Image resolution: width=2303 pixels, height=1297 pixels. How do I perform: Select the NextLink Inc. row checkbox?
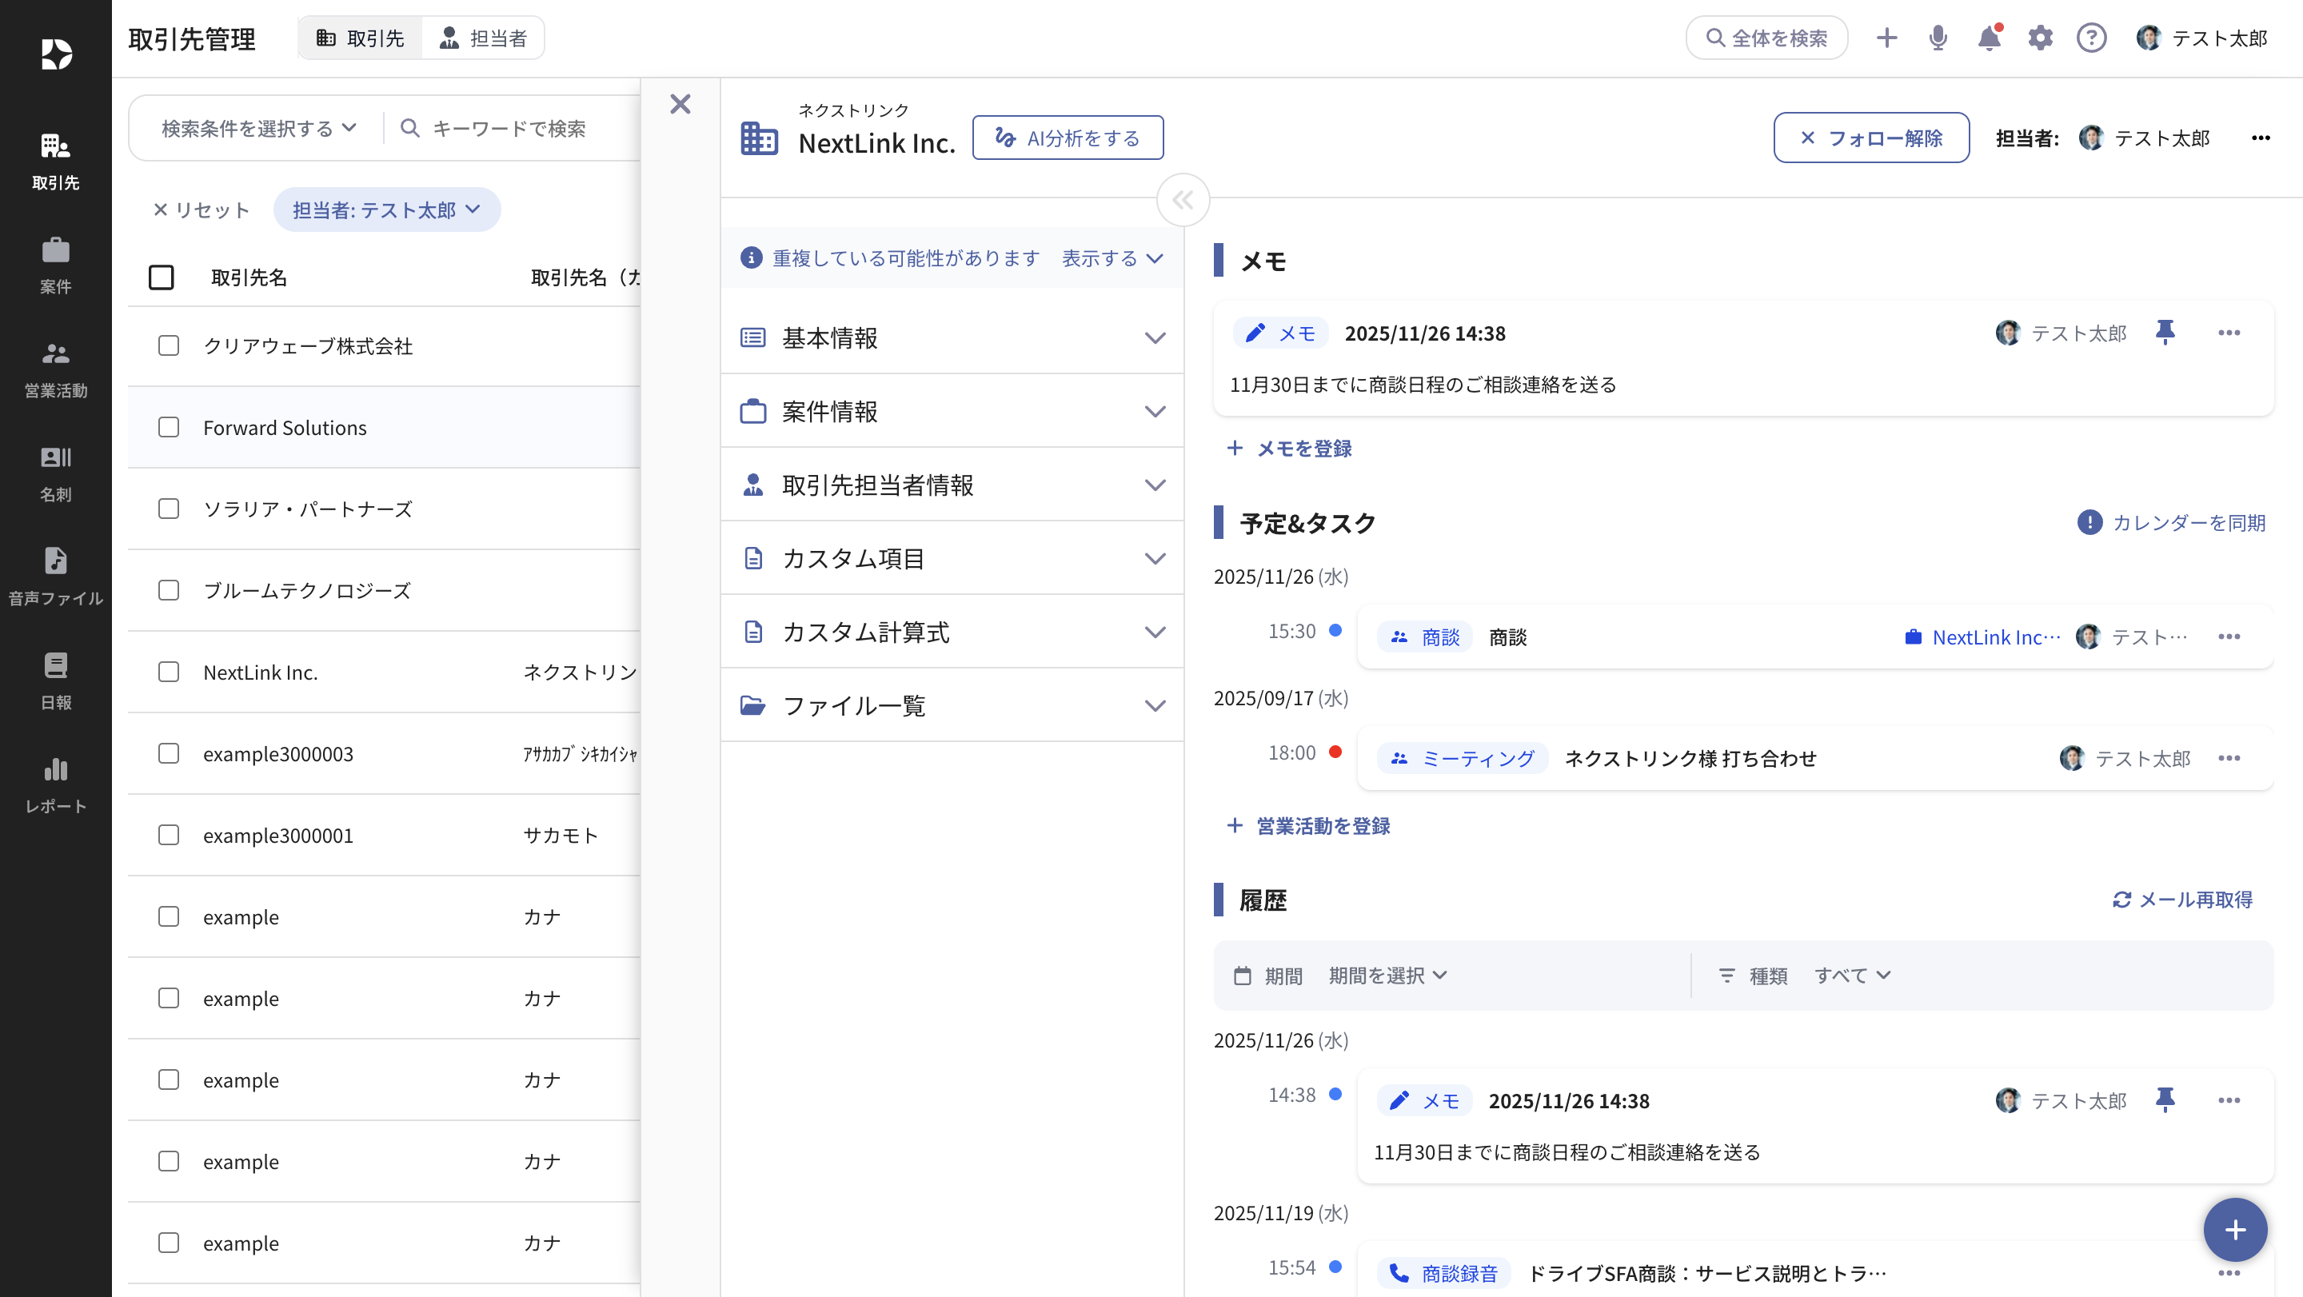(168, 672)
